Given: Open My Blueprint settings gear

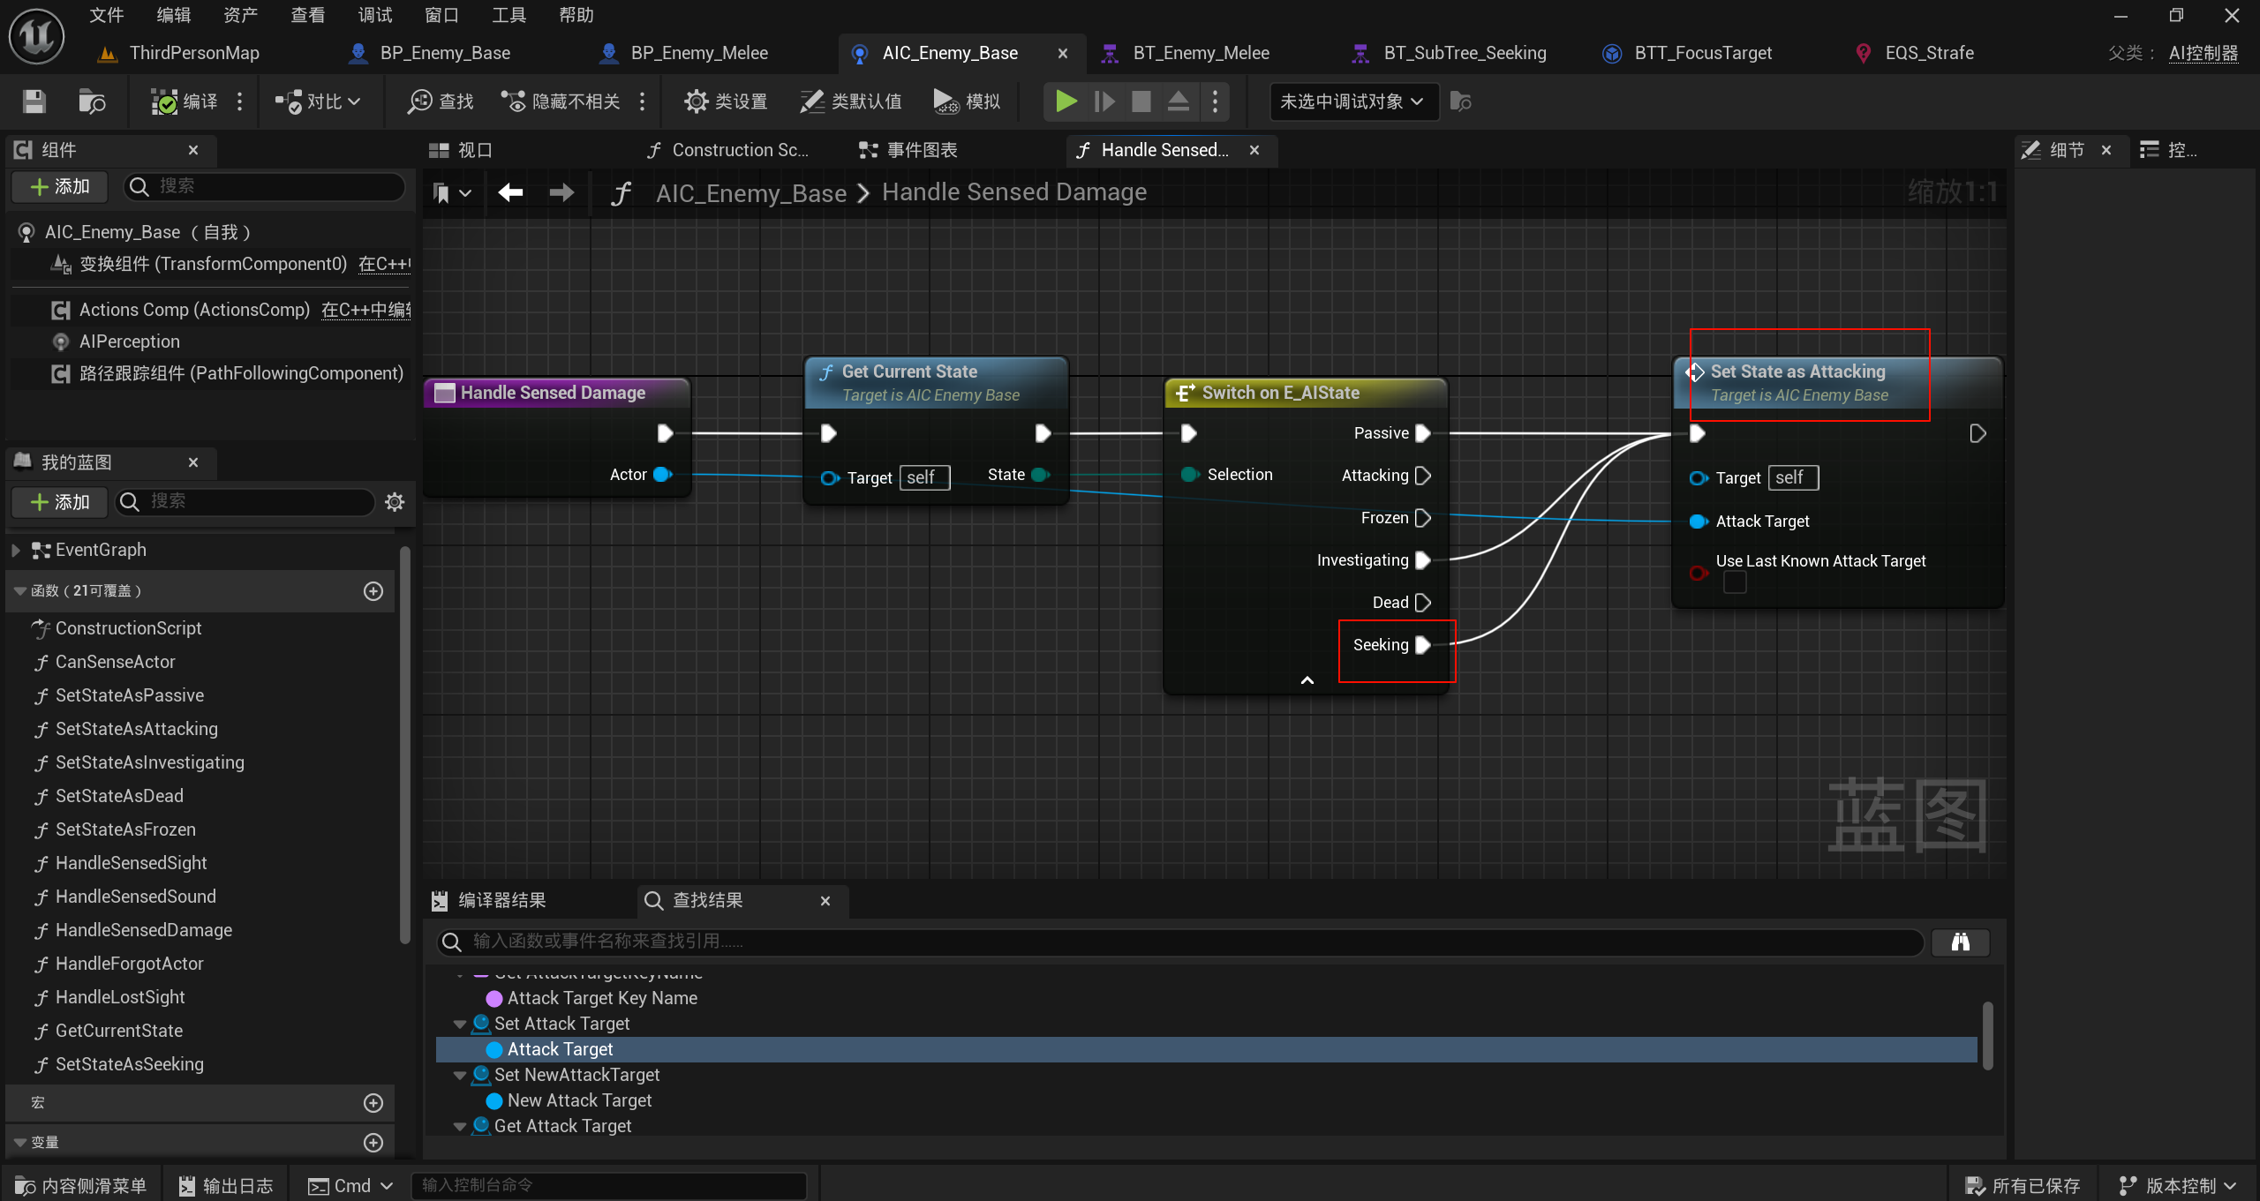Looking at the screenshot, I should 395,501.
